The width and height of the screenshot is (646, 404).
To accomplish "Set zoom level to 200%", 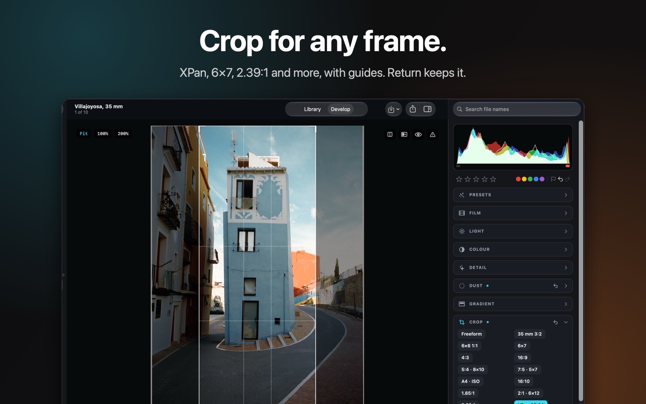I will [123, 134].
